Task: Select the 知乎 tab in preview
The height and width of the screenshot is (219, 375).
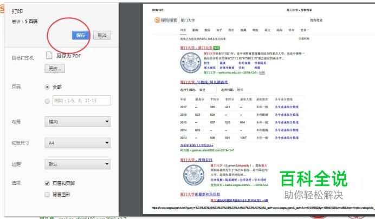Action: 219,30
